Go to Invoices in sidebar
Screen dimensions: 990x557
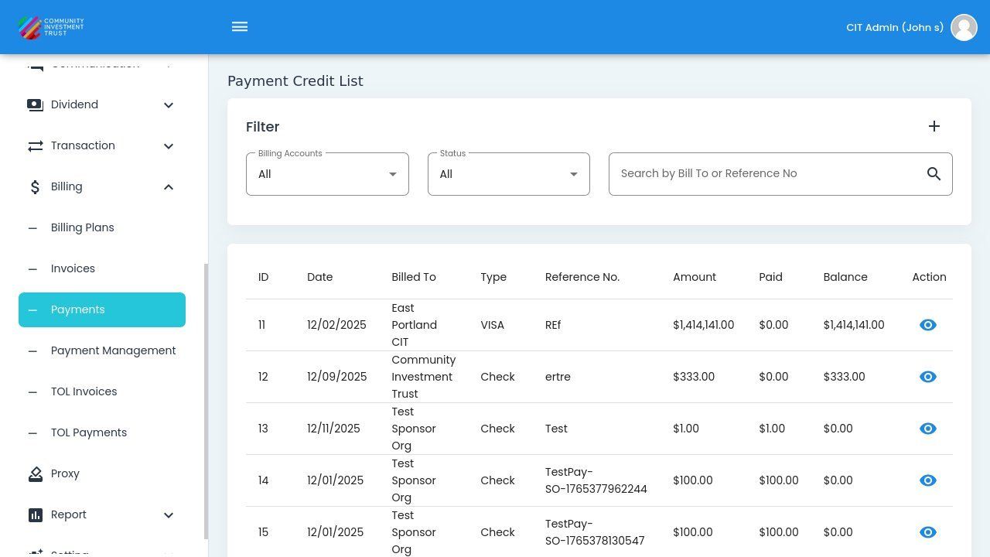point(73,268)
